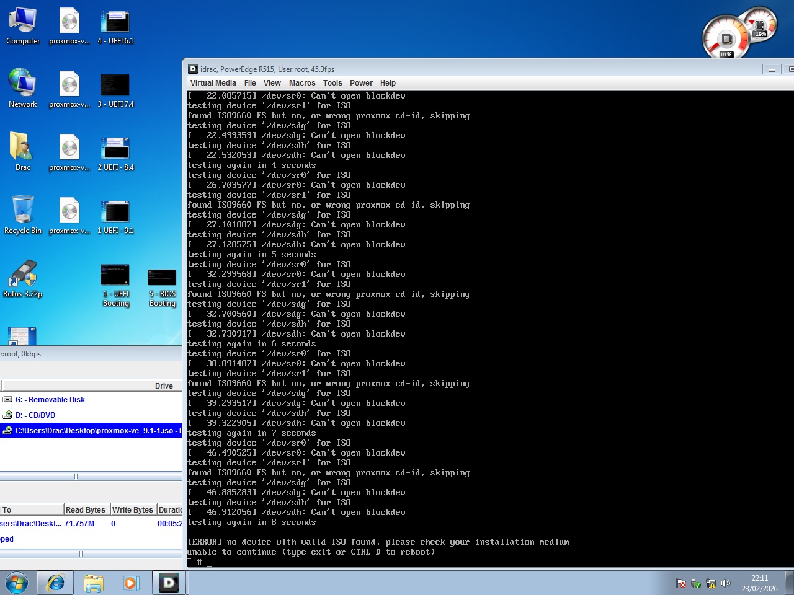794x595 pixels.
Task: Click the 'To' column header
Action: point(32,509)
